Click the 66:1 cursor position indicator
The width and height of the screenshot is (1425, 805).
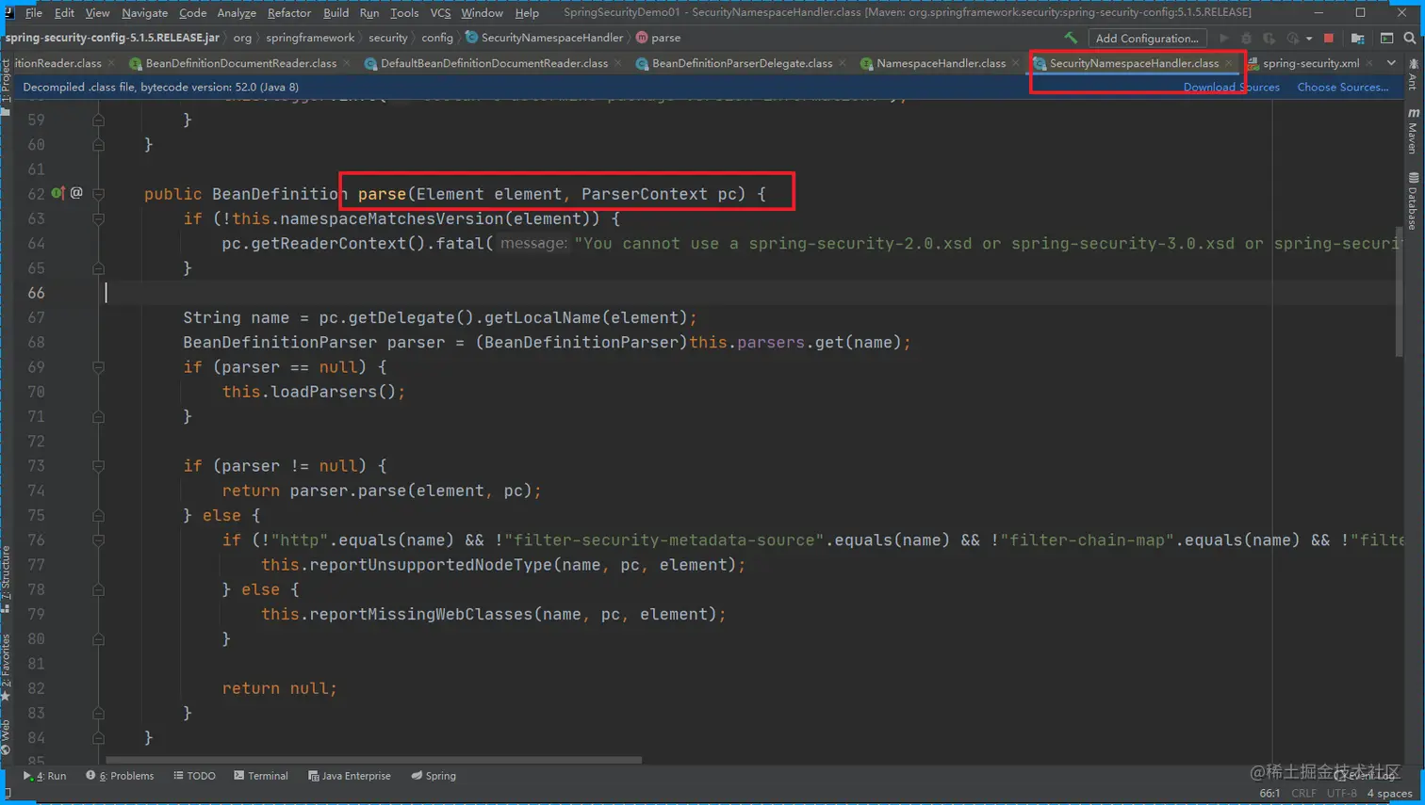1269,793
